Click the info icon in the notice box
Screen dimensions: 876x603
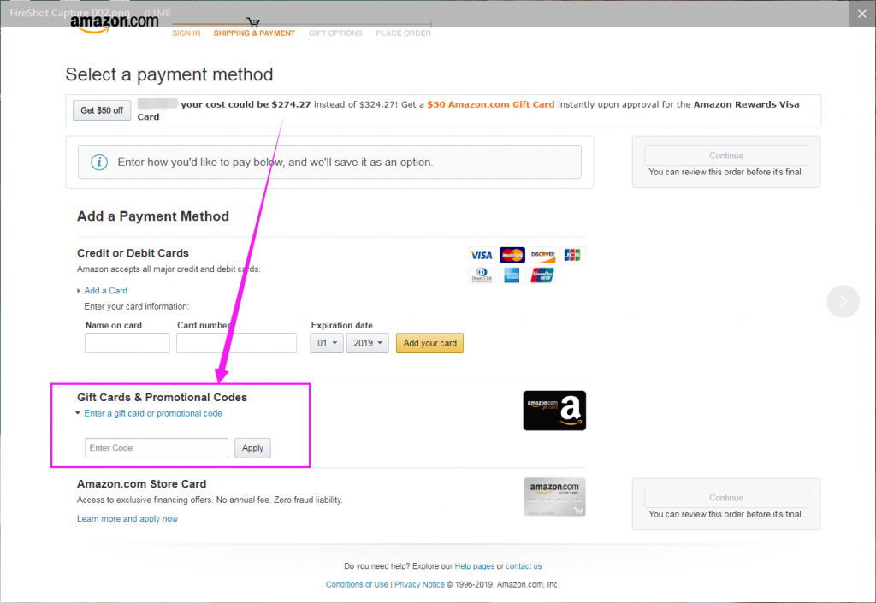[x=99, y=162]
